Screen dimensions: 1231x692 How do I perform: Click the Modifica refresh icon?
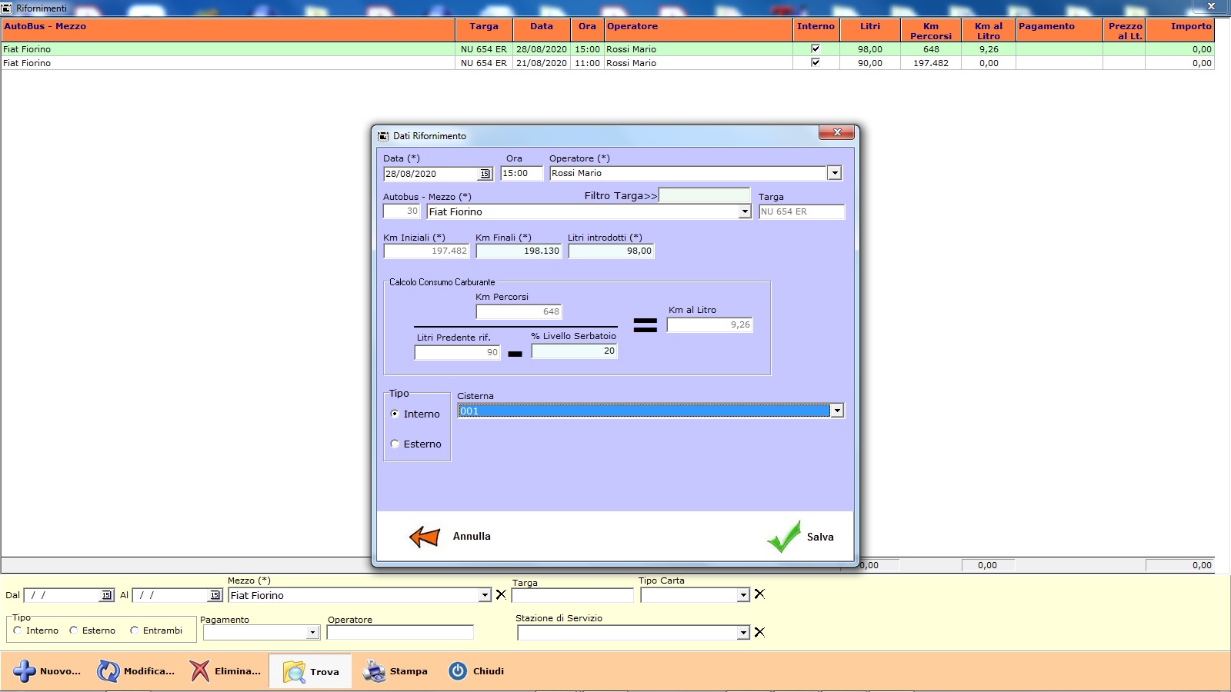(x=108, y=671)
